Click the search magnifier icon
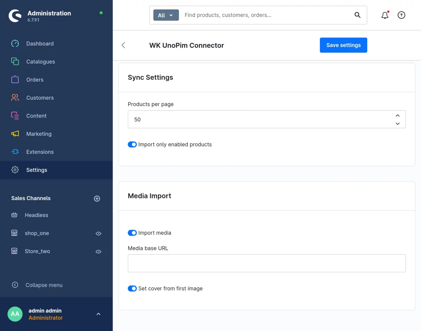421x331 pixels. coord(357,15)
